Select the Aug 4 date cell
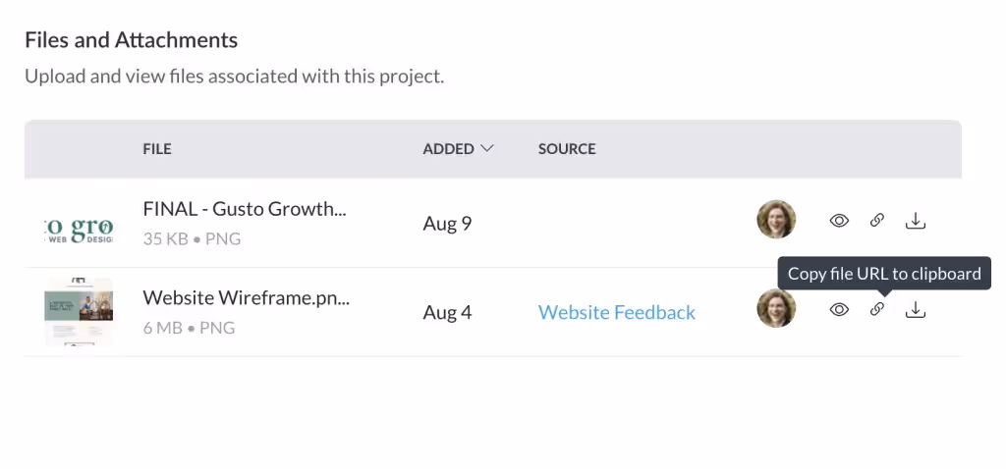 447,312
